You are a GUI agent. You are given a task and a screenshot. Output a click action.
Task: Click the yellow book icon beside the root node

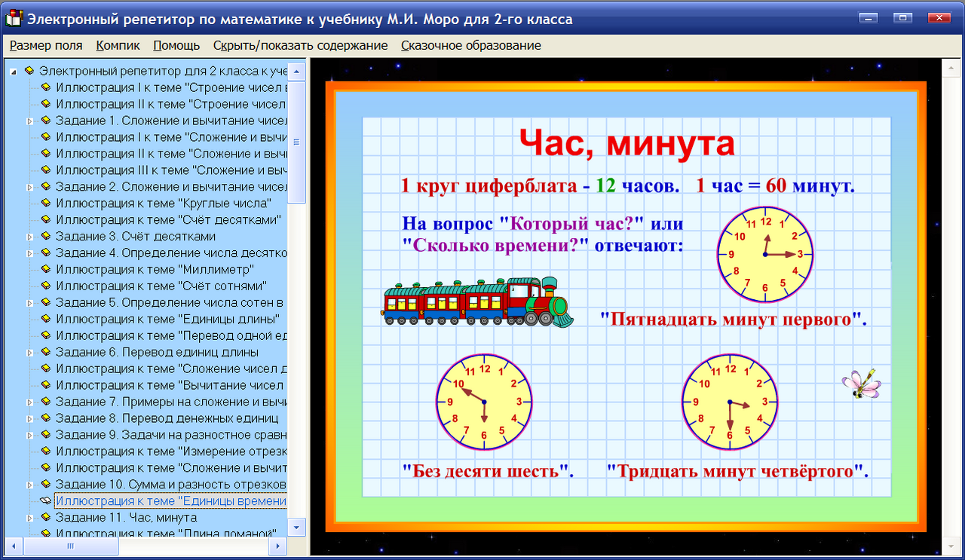[28, 70]
